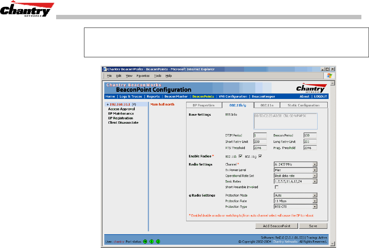Click the Internet Explorer page icon in the title bar
This screenshot has height=248, width=369.
tap(105, 69)
